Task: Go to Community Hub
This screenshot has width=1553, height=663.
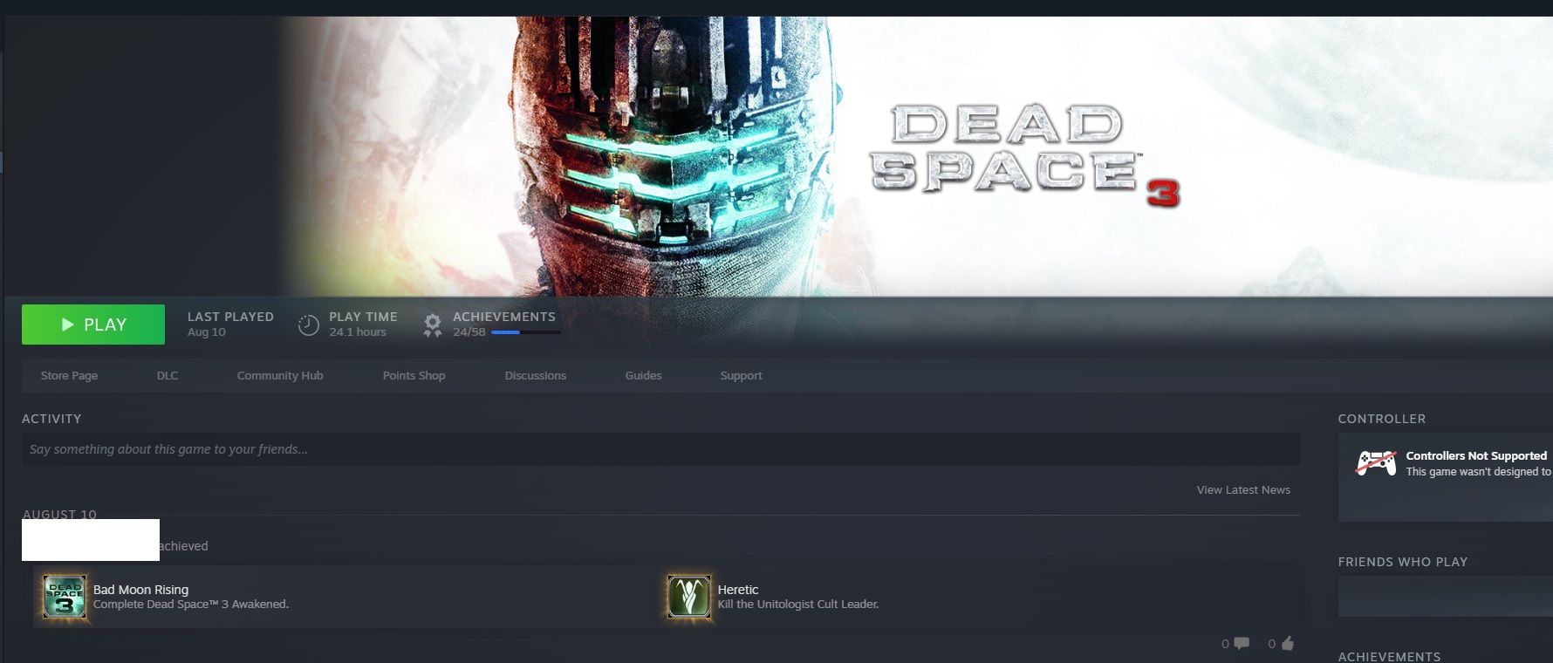Action: [280, 376]
